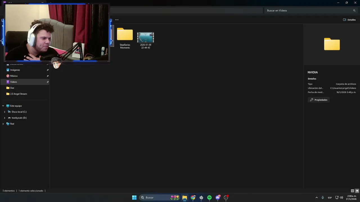This screenshot has width=360, height=202.
Task: Click the Carpeta de archivos type value
Action: 346,84
